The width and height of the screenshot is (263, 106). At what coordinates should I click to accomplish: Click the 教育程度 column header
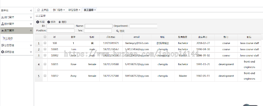(x=183, y=37)
